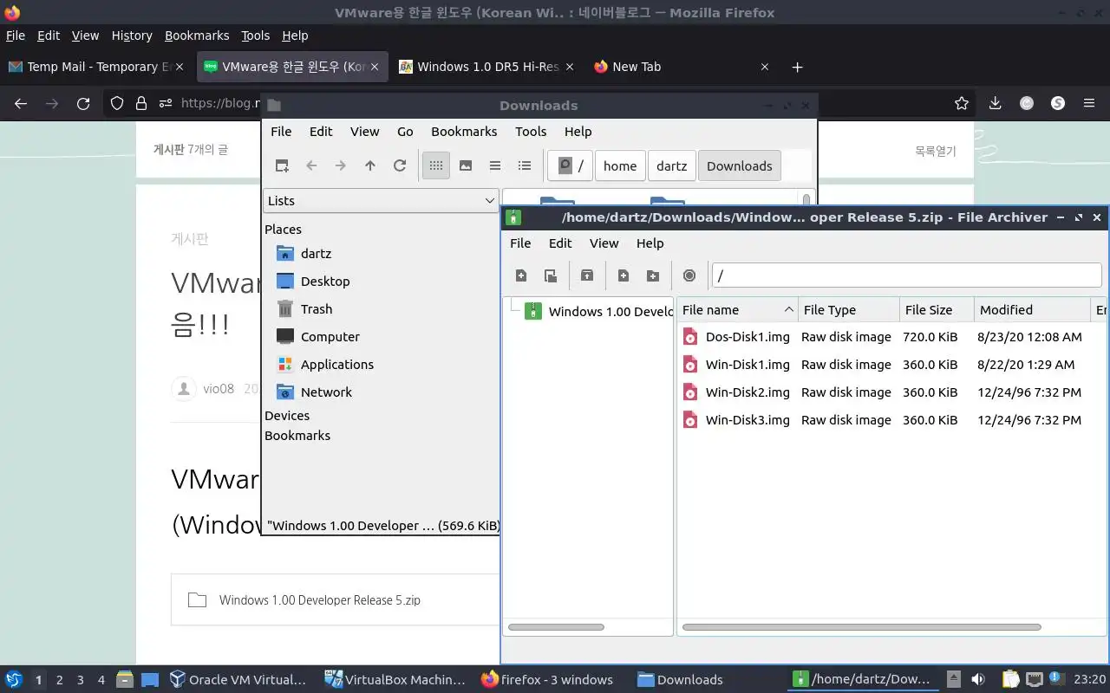Switch to compact view in file manager
Screen dimensions: 1110x693
pos(495,165)
